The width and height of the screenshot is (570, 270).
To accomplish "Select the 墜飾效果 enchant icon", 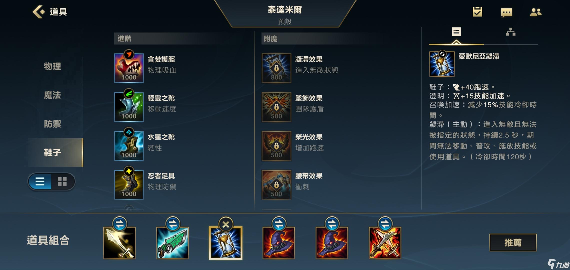I will pyautogui.click(x=276, y=107).
